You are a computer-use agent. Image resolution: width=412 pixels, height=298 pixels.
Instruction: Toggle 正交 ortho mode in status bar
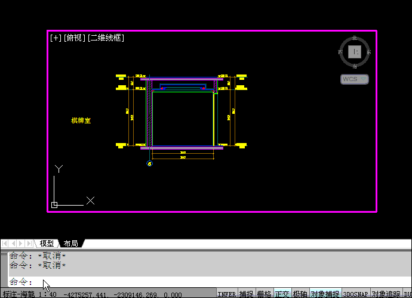[282, 294]
